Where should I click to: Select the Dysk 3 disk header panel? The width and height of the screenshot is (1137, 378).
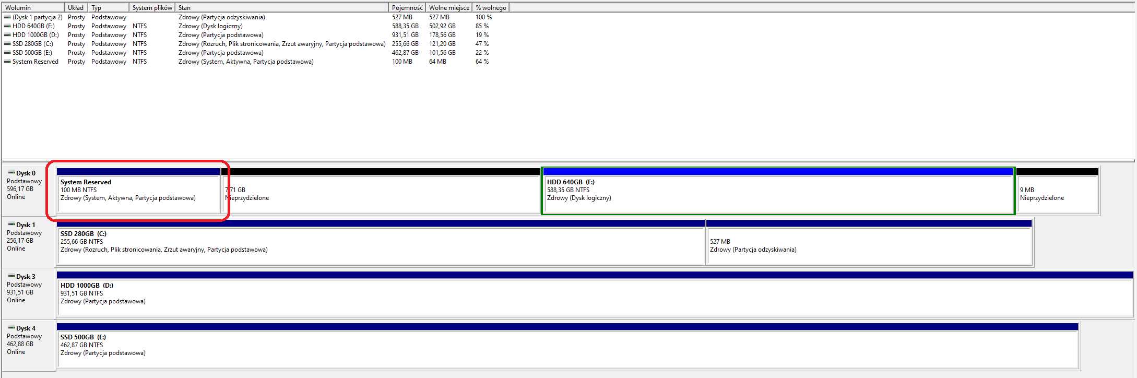29,293
